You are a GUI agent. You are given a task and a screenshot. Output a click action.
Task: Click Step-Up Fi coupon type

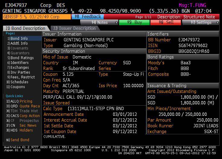coord(133,74)
